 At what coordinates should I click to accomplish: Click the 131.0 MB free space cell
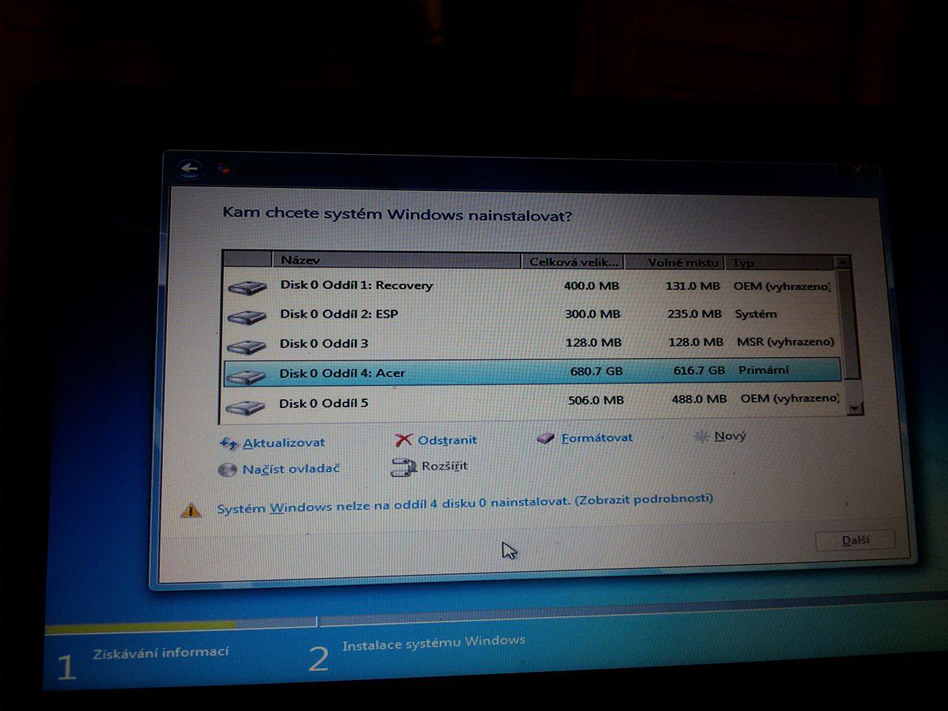pos(692,286)
